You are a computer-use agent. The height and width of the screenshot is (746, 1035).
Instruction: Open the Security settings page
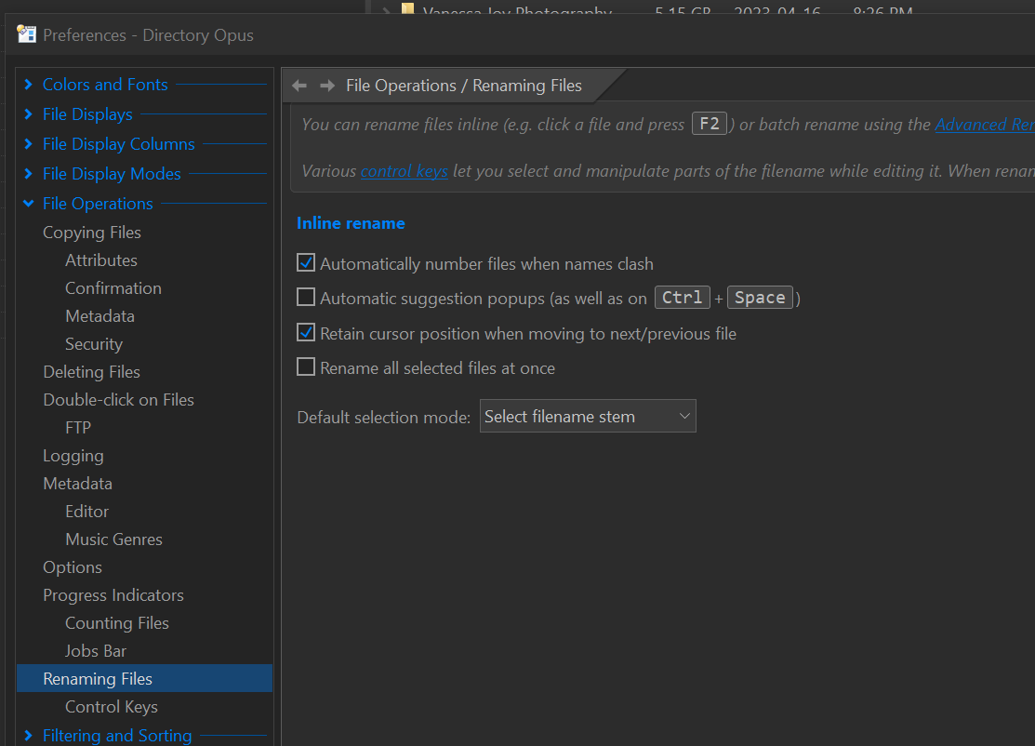click(x=94, y=344)
